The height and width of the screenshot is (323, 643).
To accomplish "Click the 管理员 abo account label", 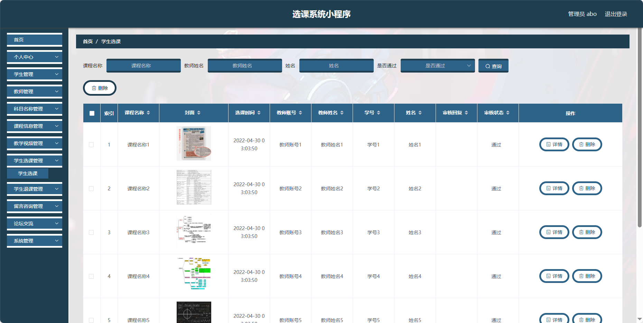I will click(x=582, y=14).
